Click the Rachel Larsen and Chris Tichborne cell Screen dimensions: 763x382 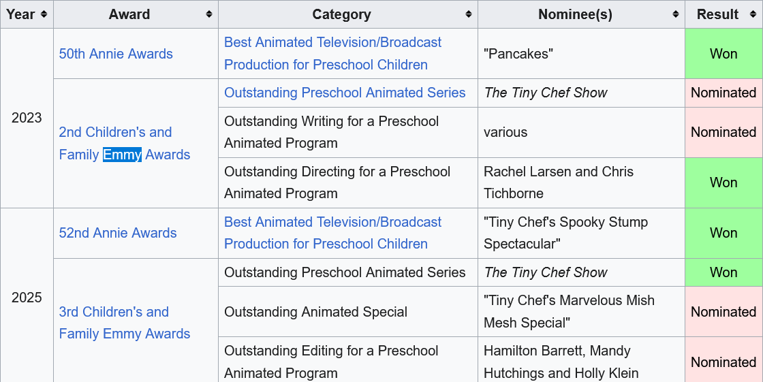coord(582,183)
